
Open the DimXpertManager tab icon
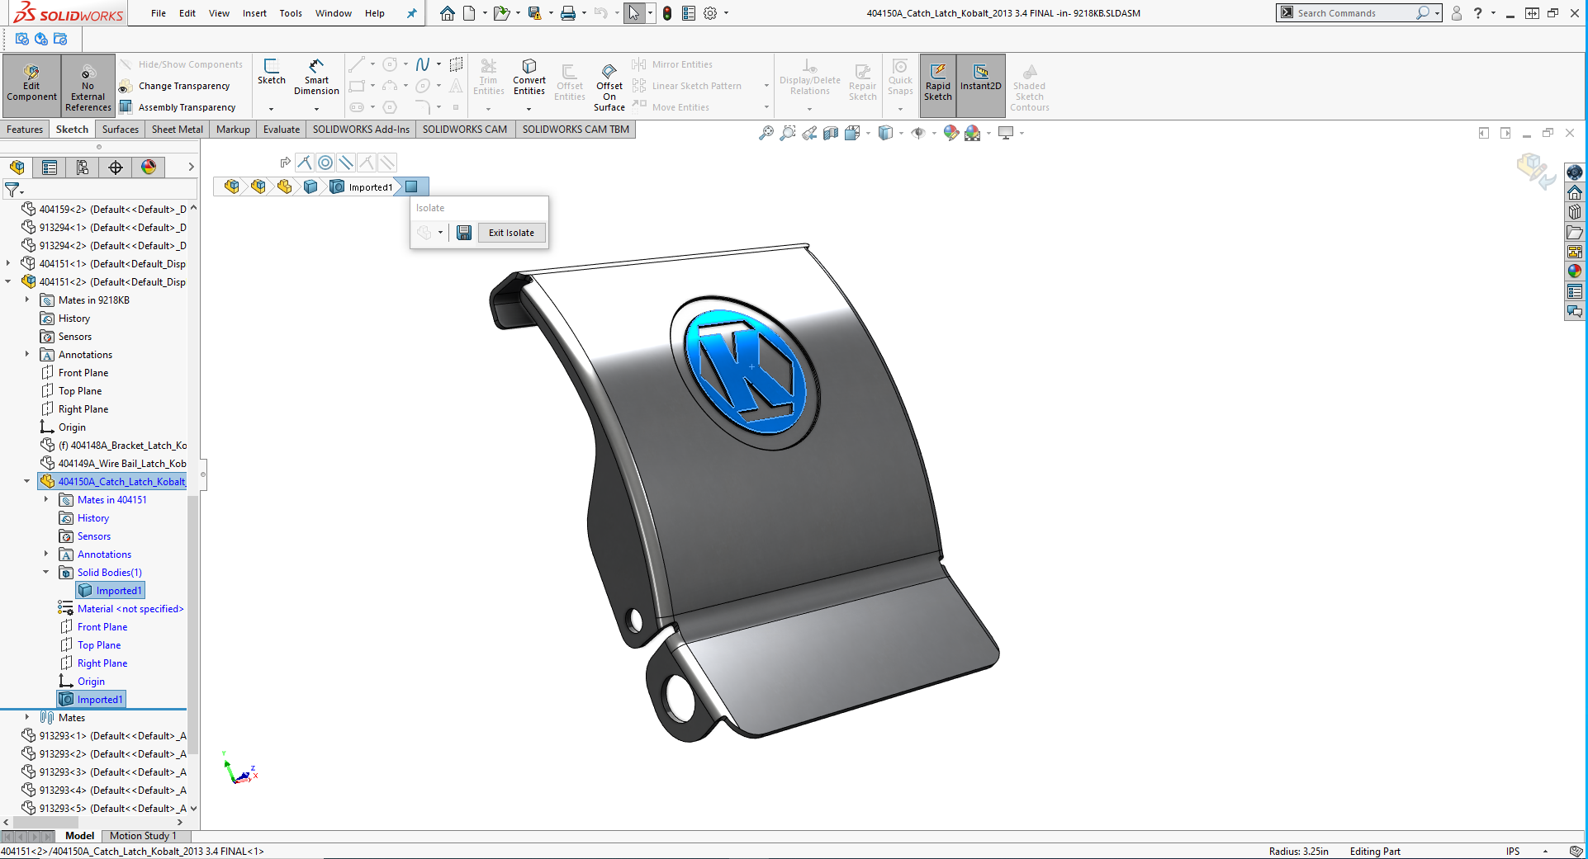(116, 168)
